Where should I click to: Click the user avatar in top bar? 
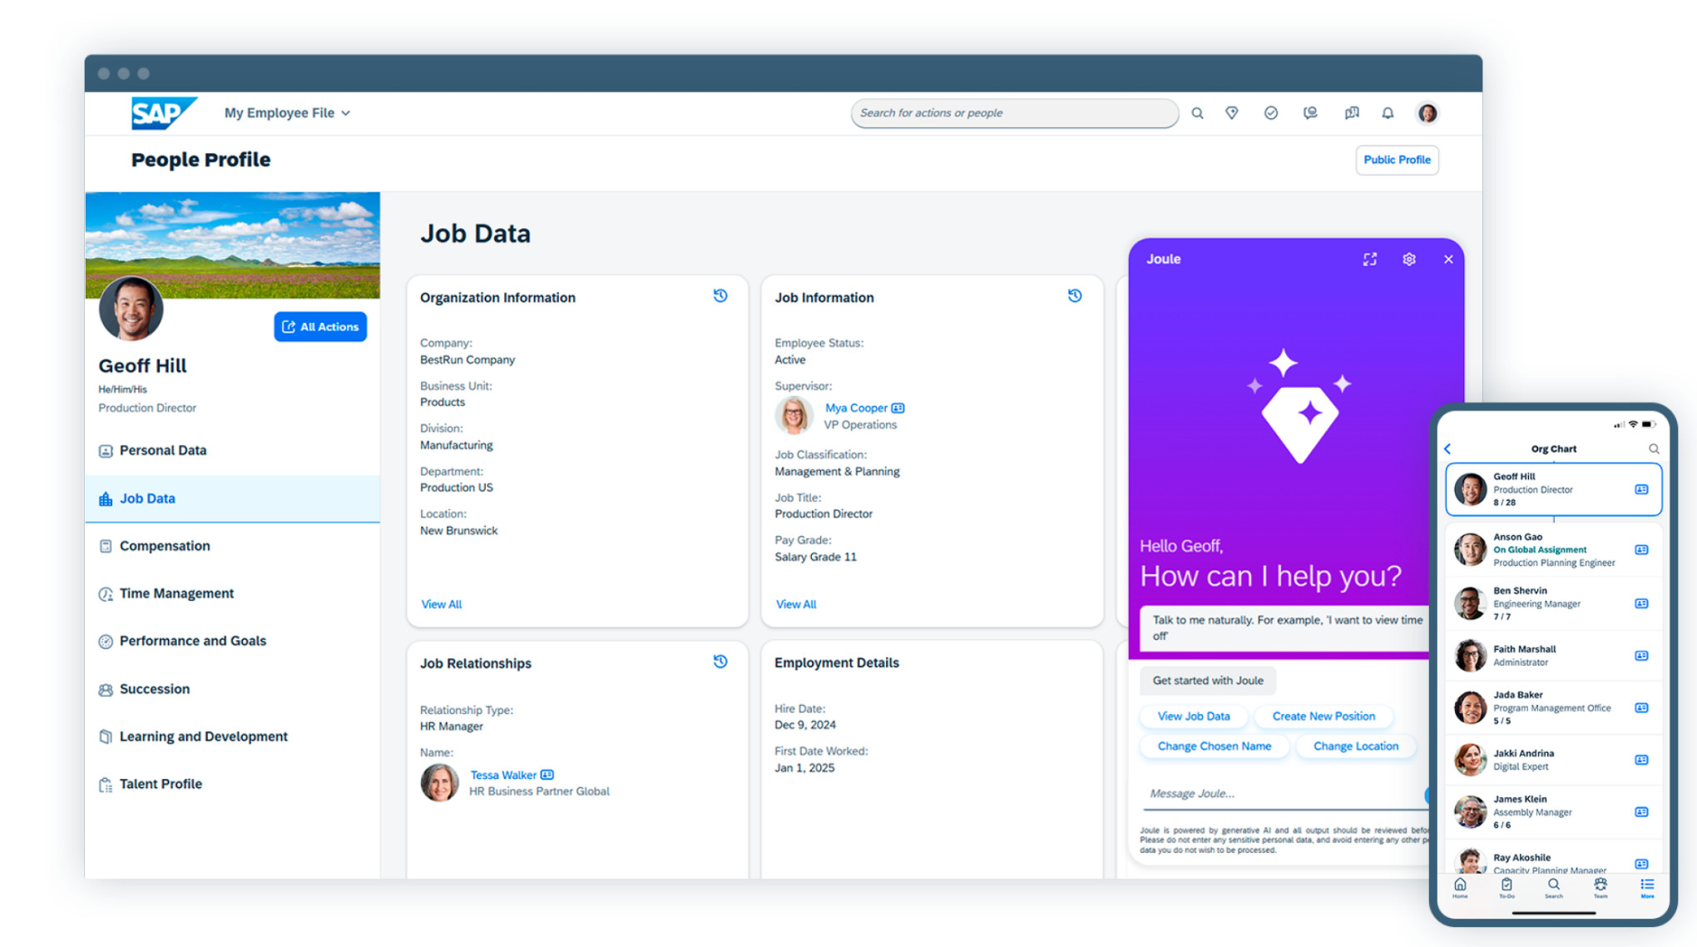tap(1427, 113)
